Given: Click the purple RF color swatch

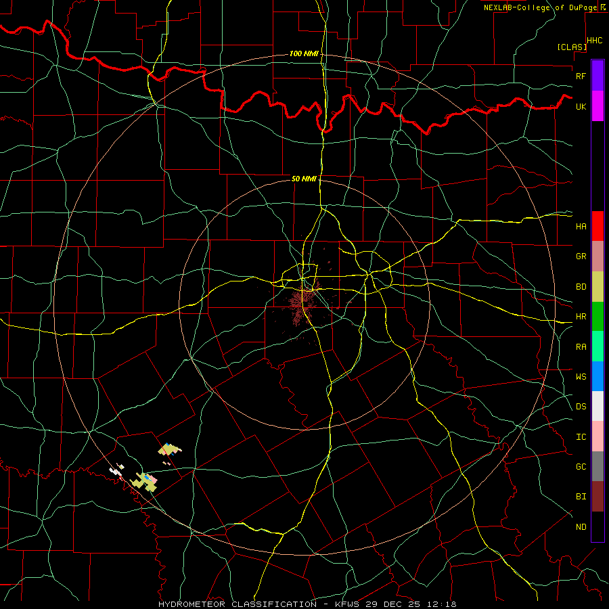Looking at the screenshot, I should click(597, 76).
